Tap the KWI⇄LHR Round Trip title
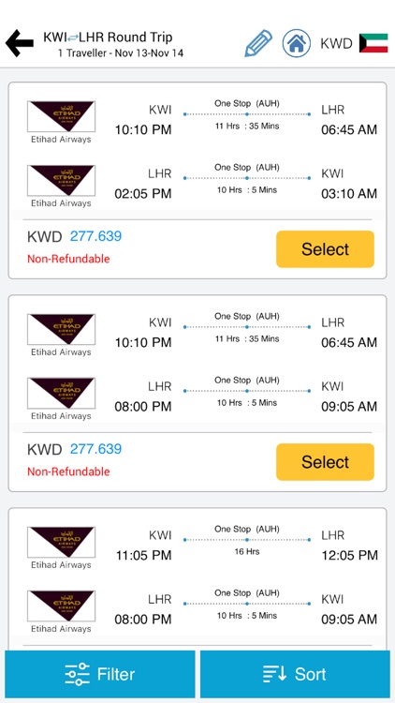This screenshot has width=395, height=703. pos(108,37)
